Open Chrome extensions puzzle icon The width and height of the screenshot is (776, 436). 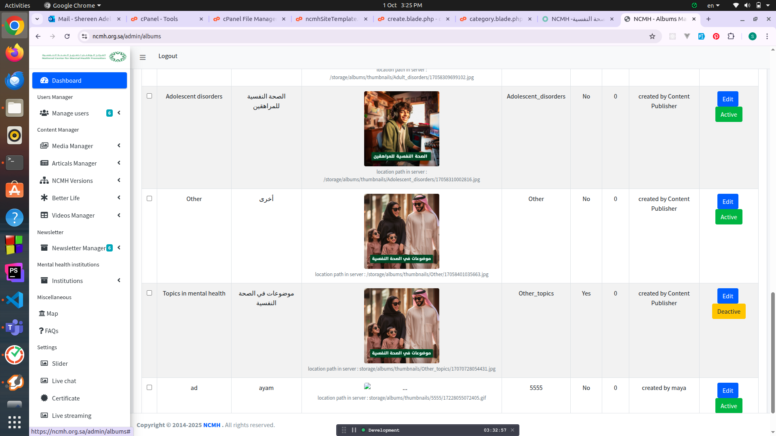pos(731,36)
